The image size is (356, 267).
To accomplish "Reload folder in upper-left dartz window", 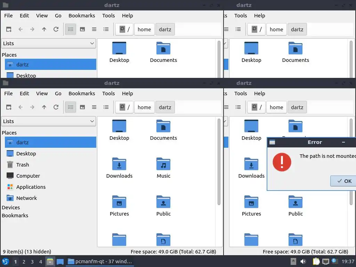I will [x=56, y=29].
